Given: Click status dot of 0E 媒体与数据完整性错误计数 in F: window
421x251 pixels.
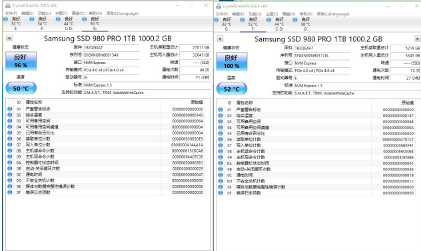Looking at the screenshot, I should pyautogui.click(x=220, y=187).
